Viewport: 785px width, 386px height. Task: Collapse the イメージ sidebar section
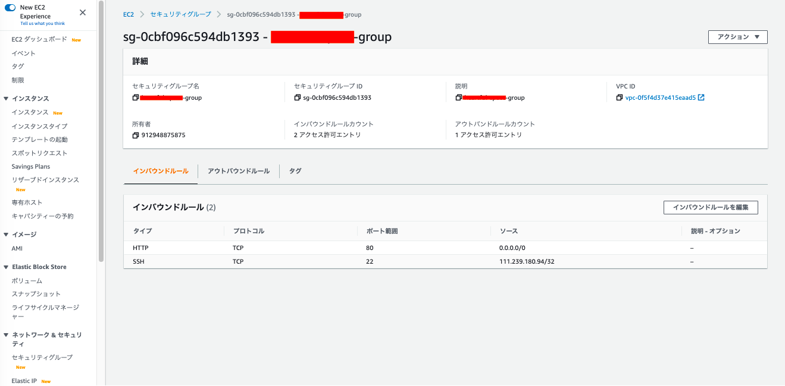[x=6, y=235]
